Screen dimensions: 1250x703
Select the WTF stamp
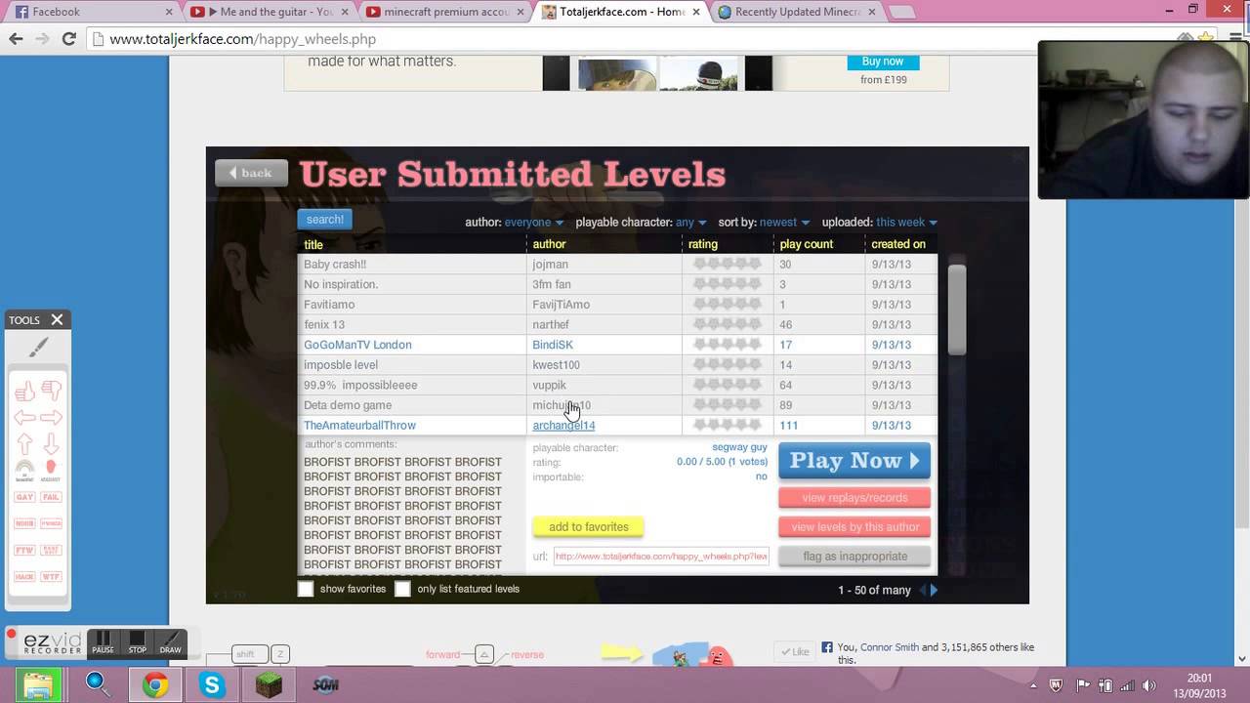(x=51, y=576)
